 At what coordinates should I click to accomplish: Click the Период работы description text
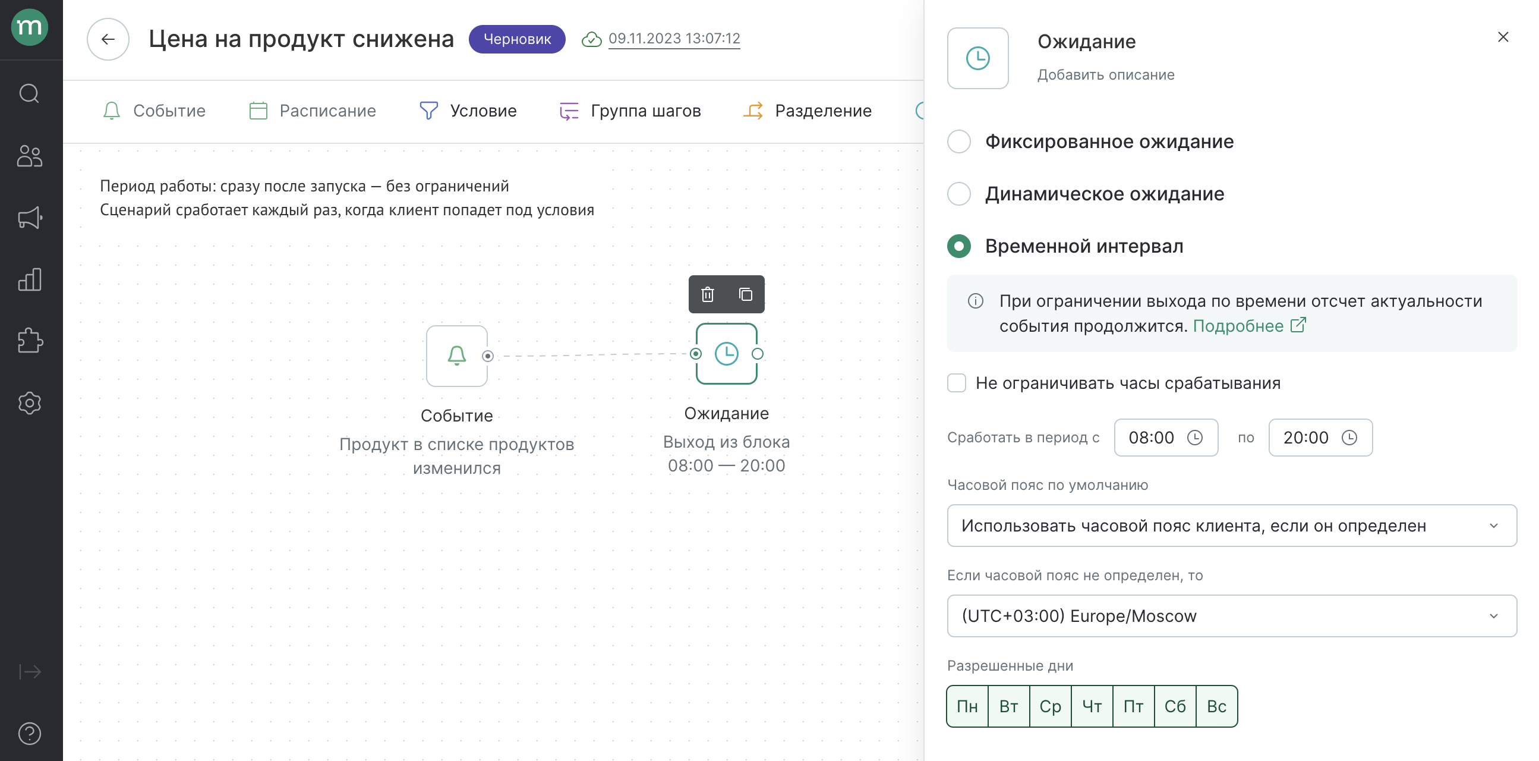click(304, 187)
